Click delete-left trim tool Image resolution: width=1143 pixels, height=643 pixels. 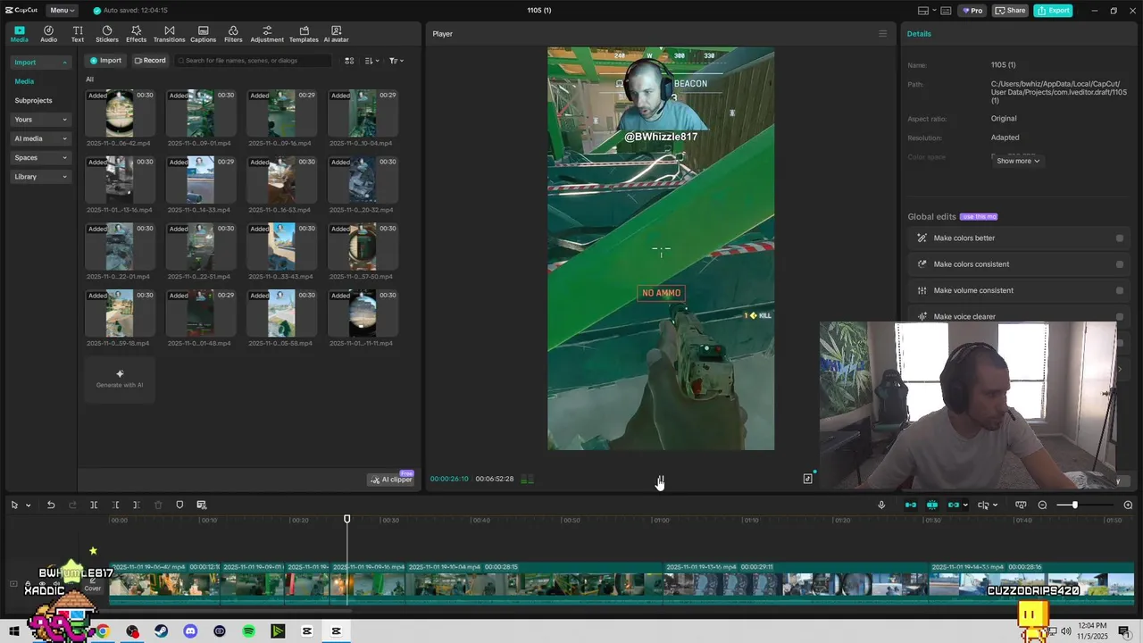115,505
